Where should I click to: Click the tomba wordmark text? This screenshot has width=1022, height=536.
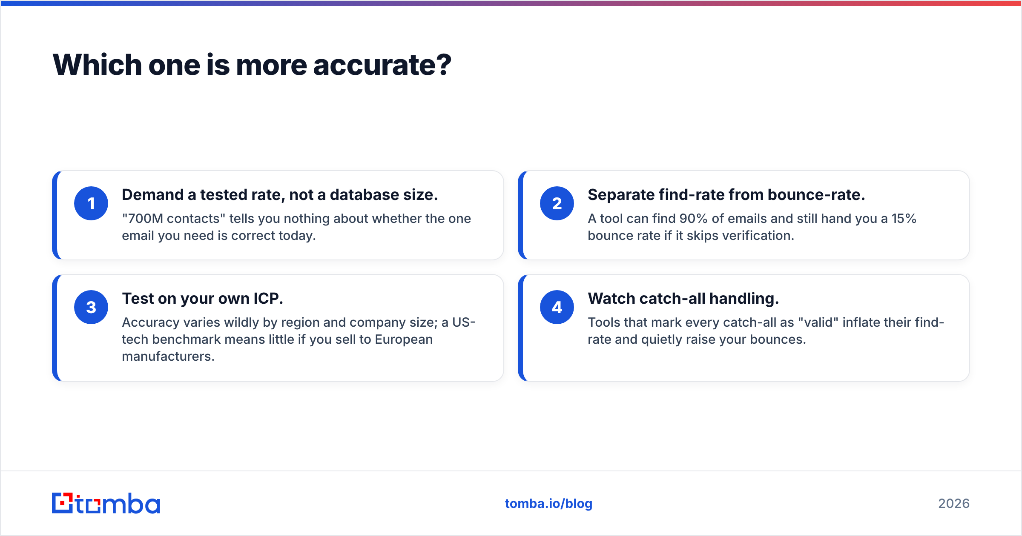[x=118, y=503]
